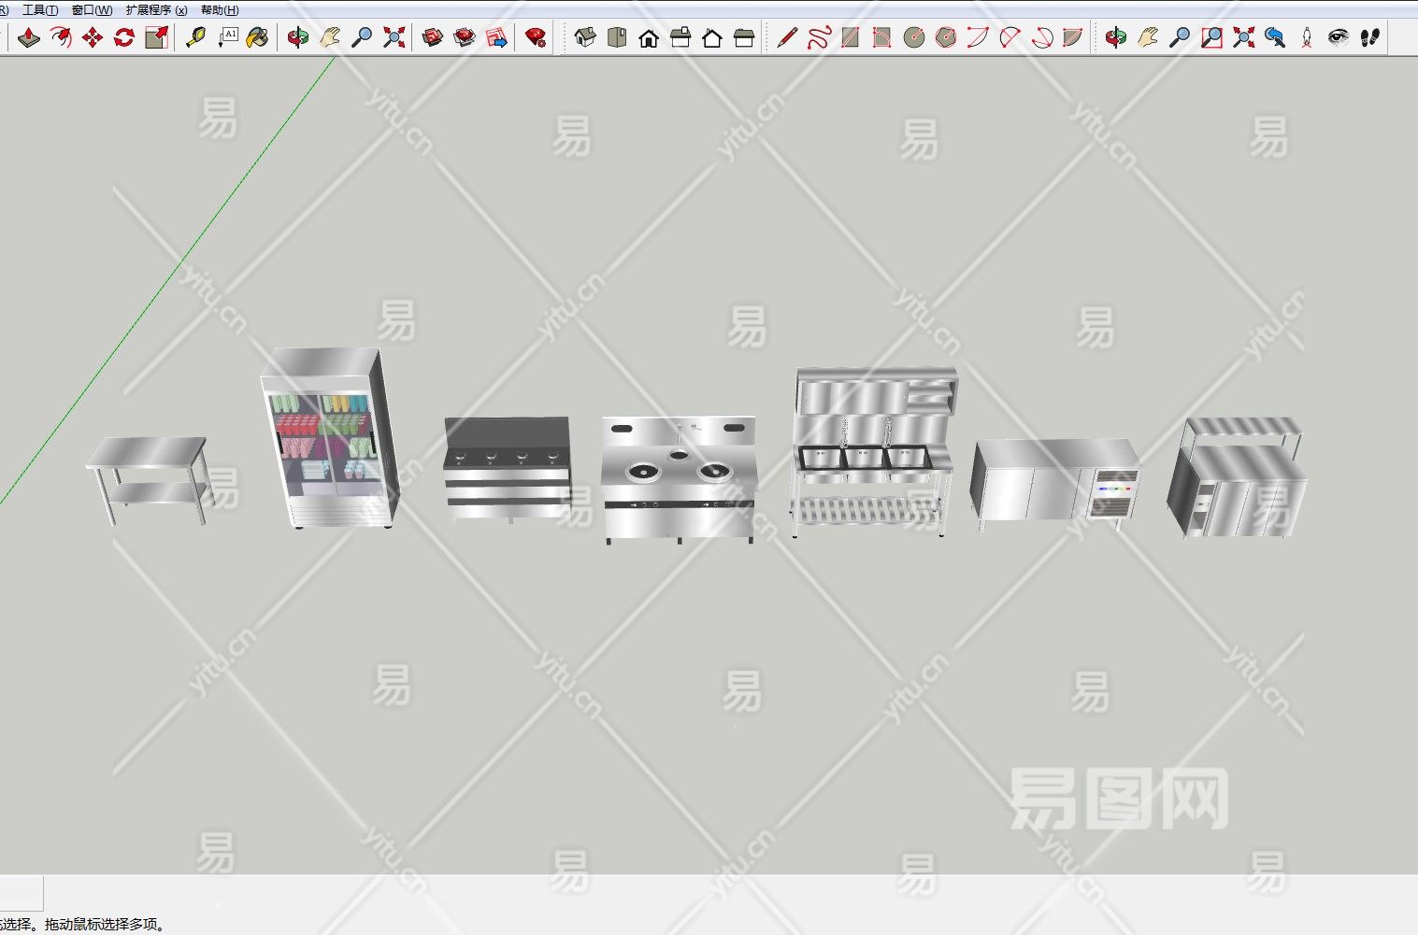Viewport: 1418px width, 935px height.
Task: Choose the Move tool
Action: click(93, 37)
